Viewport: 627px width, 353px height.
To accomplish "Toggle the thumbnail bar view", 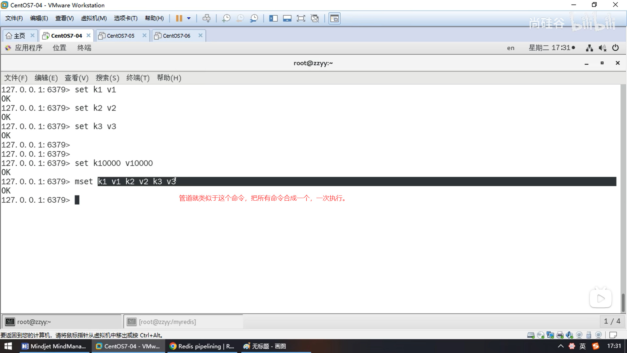I will [x=287, y=18].
